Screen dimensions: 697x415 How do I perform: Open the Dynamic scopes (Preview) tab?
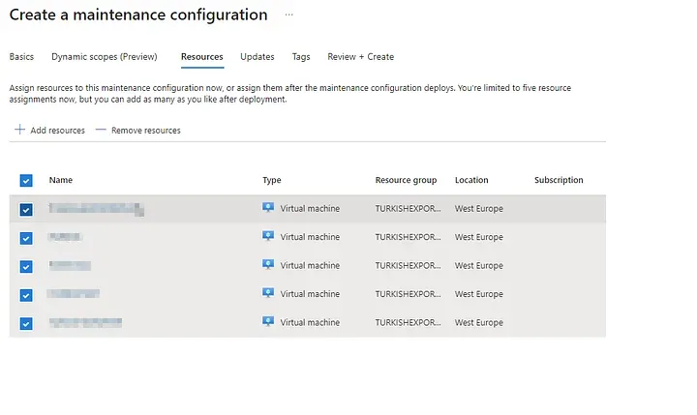104,57
